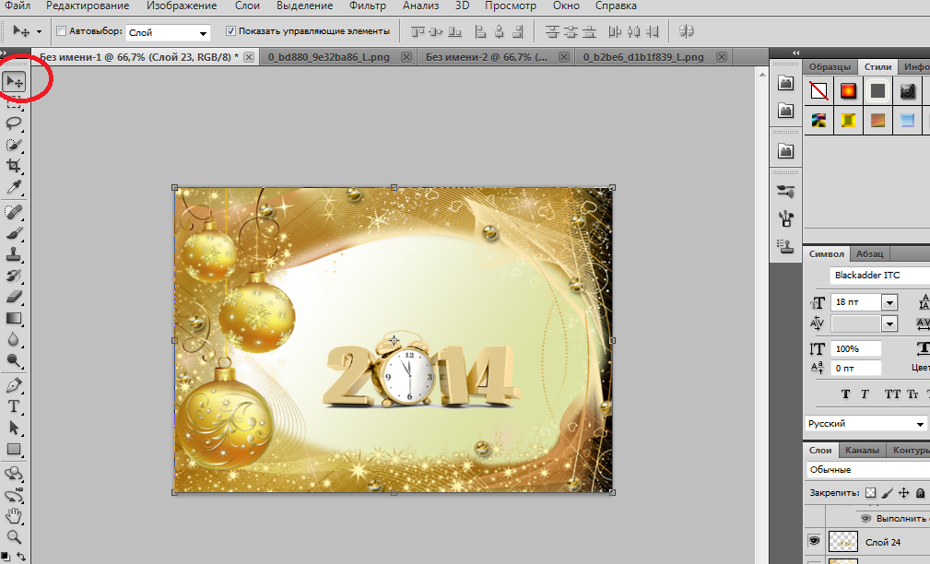Select the Zoom tool

pos(14,537)
